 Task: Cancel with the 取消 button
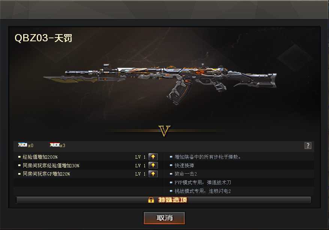(x=164, y=218)
